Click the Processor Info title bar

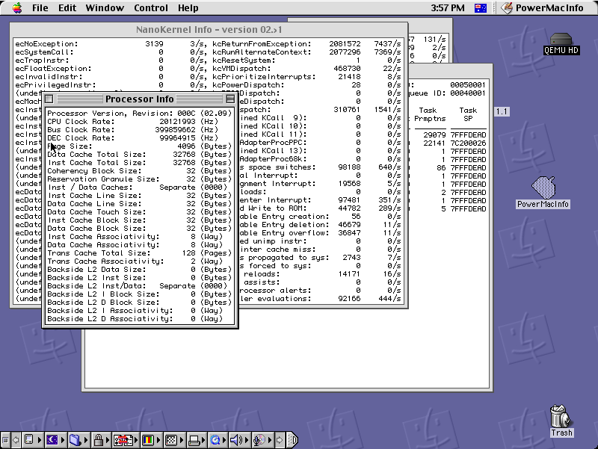140,99
